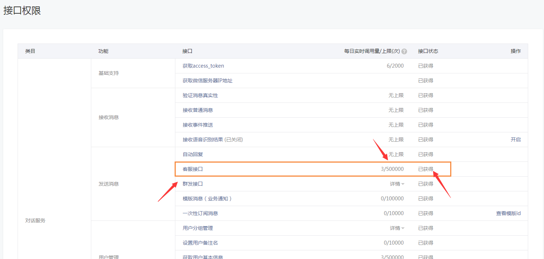Click 无上限 in the 自动回复 row
544x259 pixels.
click(x=396, y=154)
